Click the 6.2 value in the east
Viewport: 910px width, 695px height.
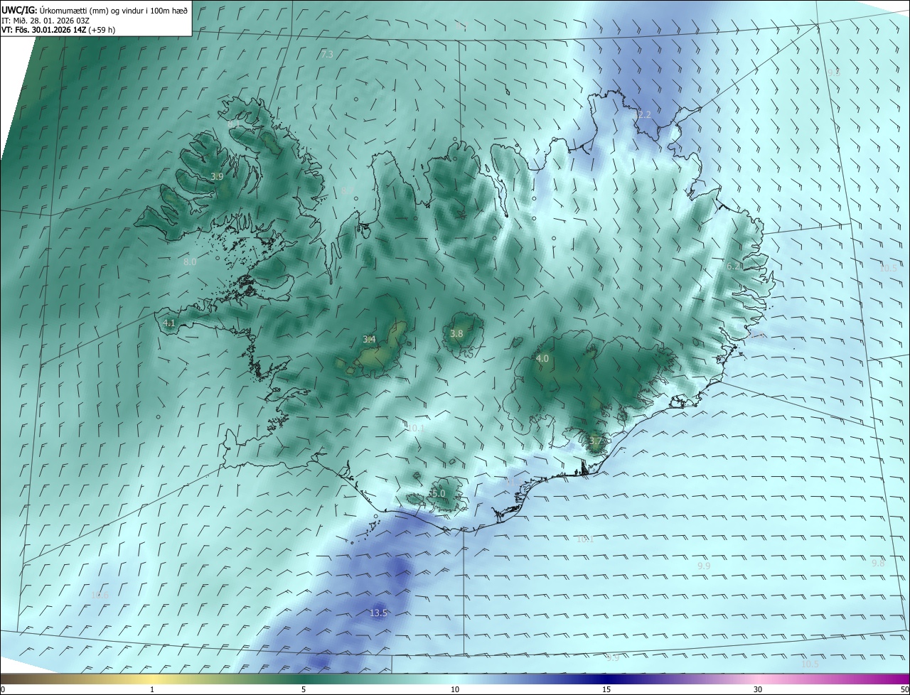(x=733, y=266)
